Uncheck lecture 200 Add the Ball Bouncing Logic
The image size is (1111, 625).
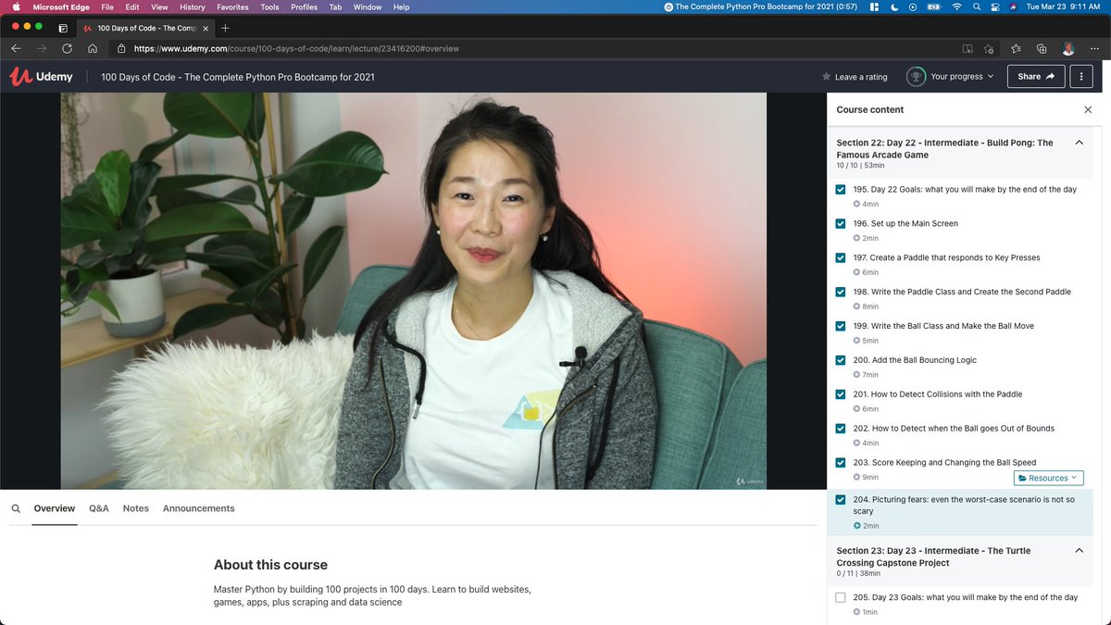[x=840, y=360]
